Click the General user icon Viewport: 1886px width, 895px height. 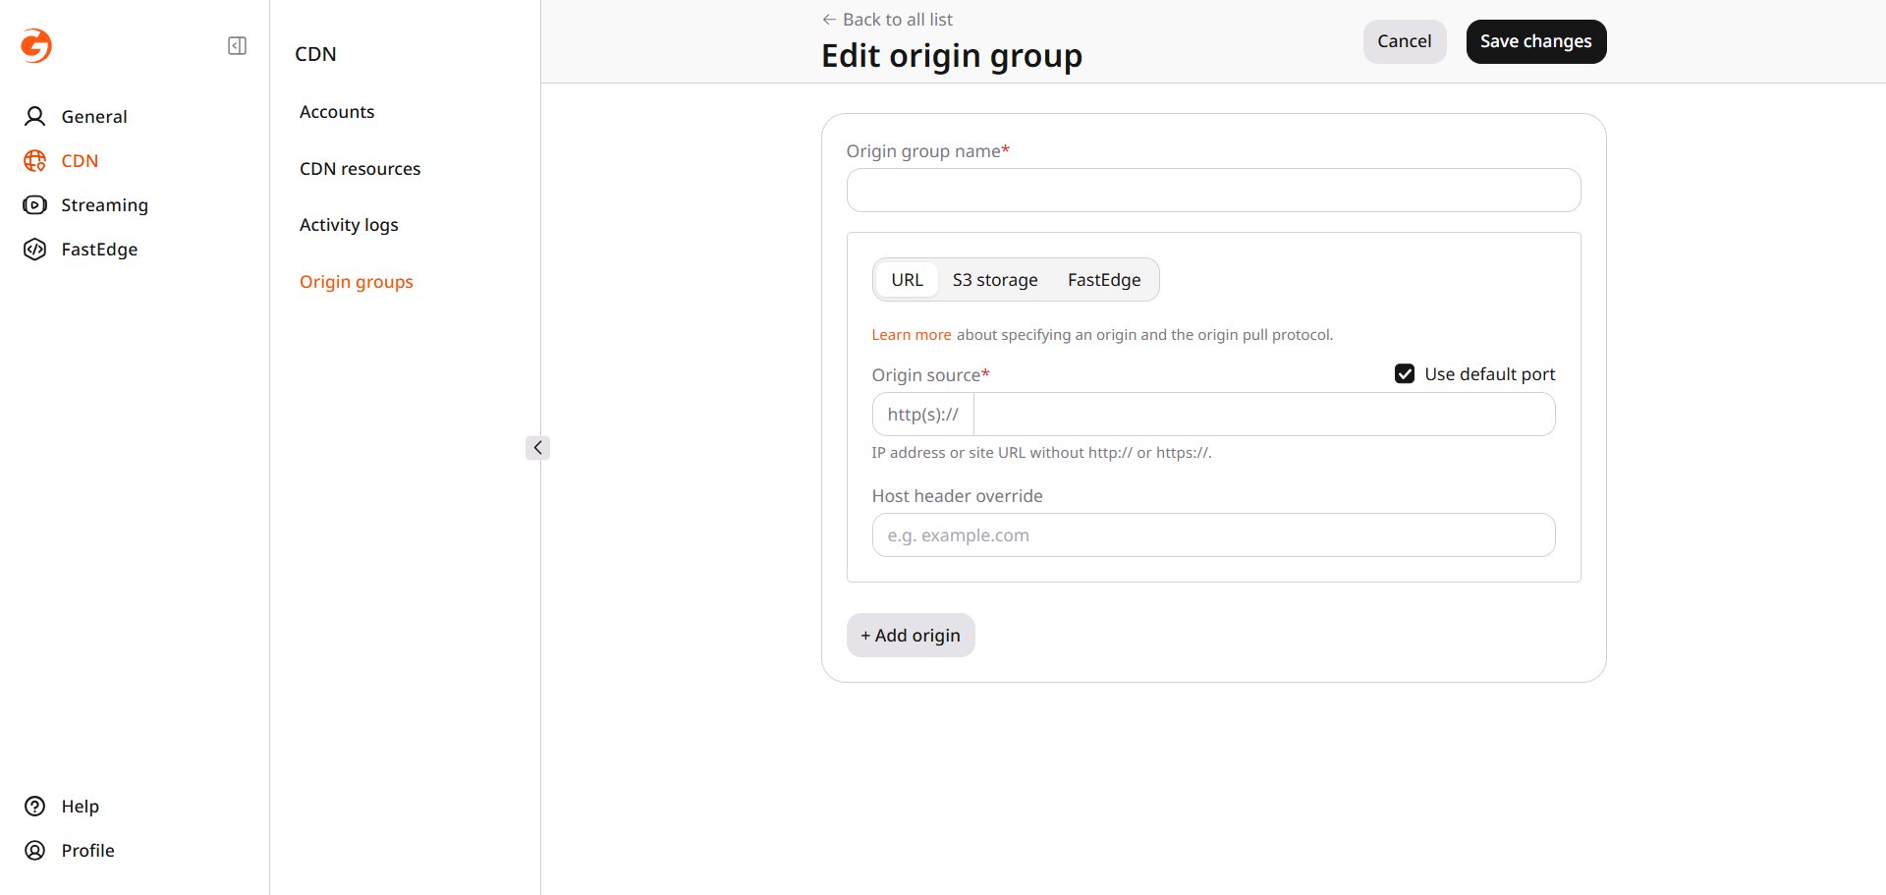[x=35, y=117]
